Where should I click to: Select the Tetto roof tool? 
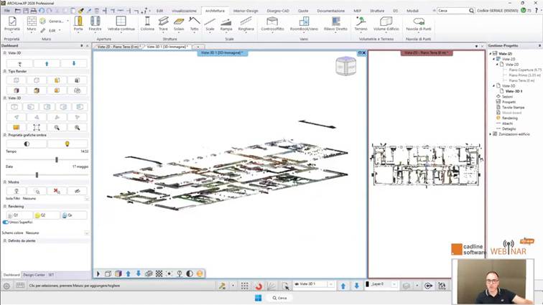pos(194,24)
